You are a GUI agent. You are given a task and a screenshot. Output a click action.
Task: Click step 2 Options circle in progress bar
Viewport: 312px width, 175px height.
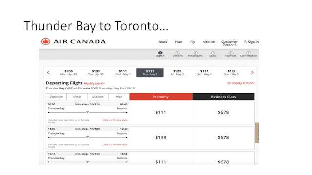(178, 53)
